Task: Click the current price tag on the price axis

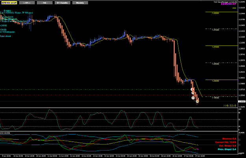Action: [242, 102]
